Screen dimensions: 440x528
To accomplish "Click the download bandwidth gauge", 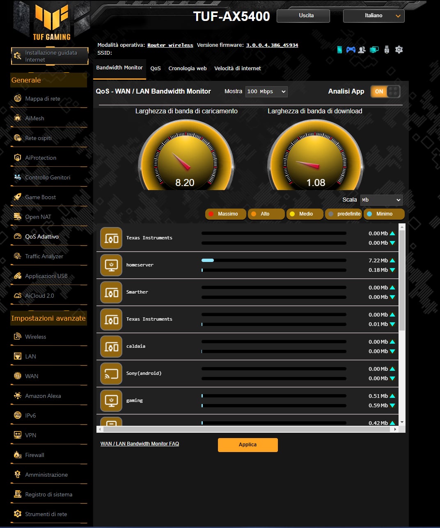I will point(315,155).
